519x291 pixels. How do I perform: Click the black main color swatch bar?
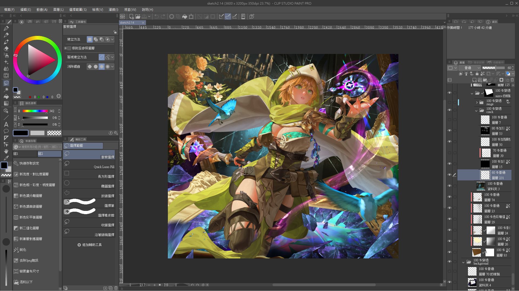pyautogui.click(x=21, y=133)
